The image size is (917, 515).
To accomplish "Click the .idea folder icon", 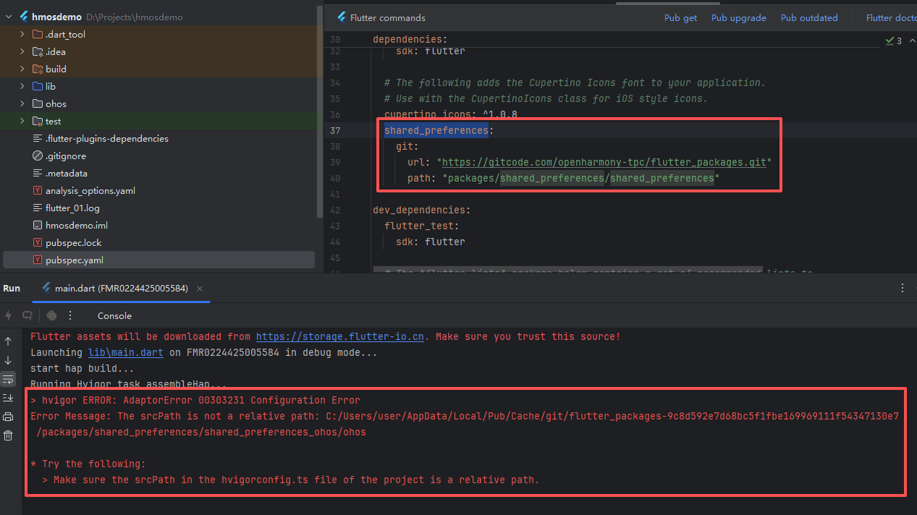I will coord(38,51).
